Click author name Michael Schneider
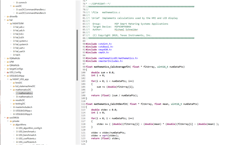Screen dimensions: 230x145 (126, 29)
